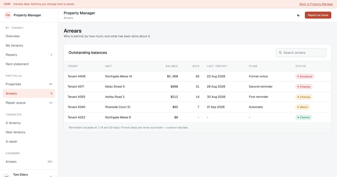The image size is (337, 177).
Task: Click the Second reminder stage
Action: pyautogui.click(x=261, y=87)
